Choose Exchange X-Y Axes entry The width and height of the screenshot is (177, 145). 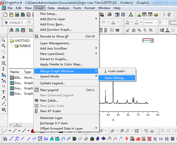pyautogui.click(x=66, y=123)
